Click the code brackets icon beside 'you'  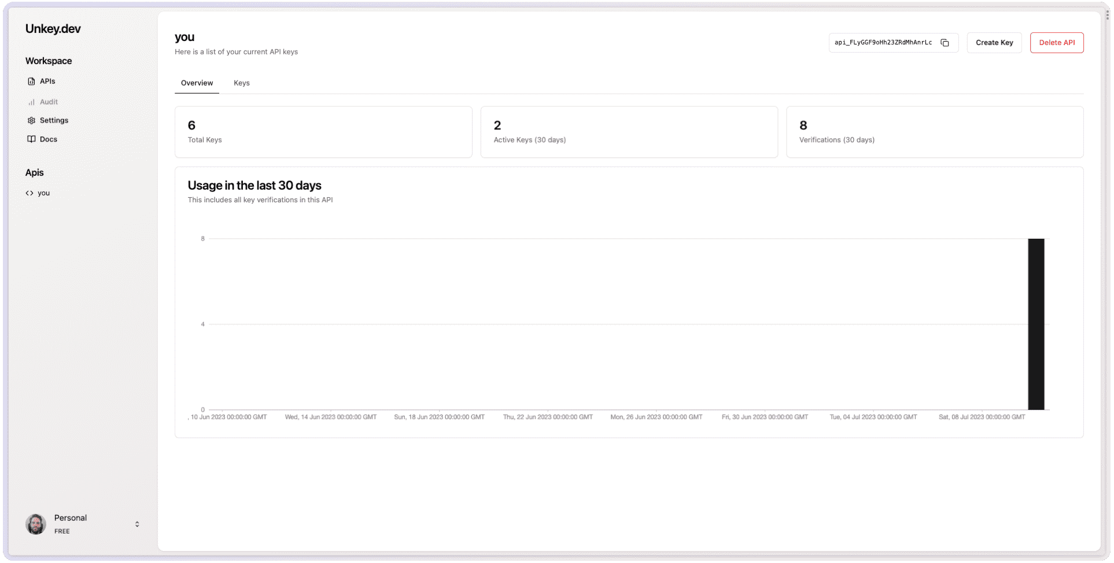[29, 192]
